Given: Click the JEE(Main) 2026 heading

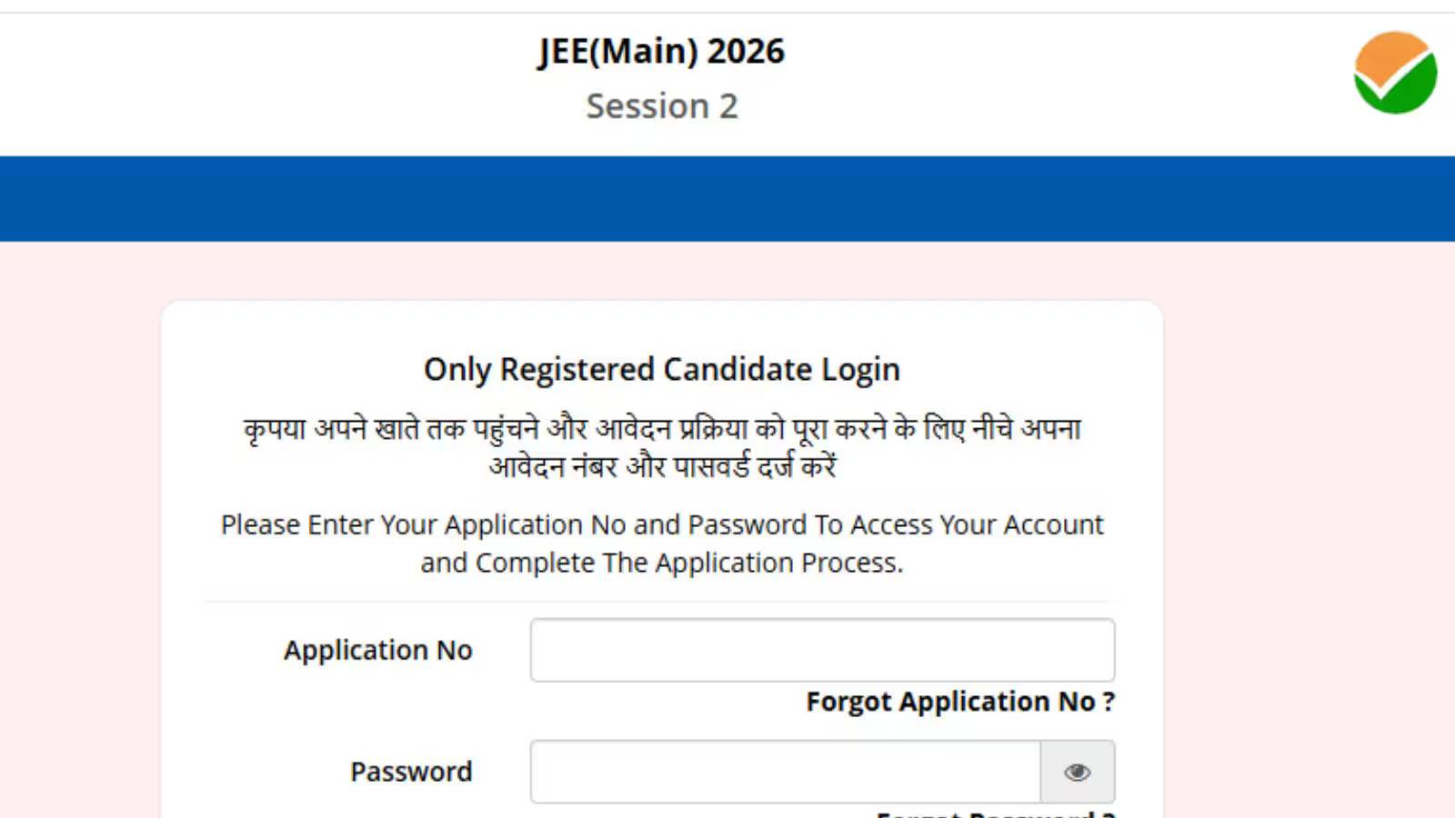Looking at the screenshot, I should coord(661,51).
